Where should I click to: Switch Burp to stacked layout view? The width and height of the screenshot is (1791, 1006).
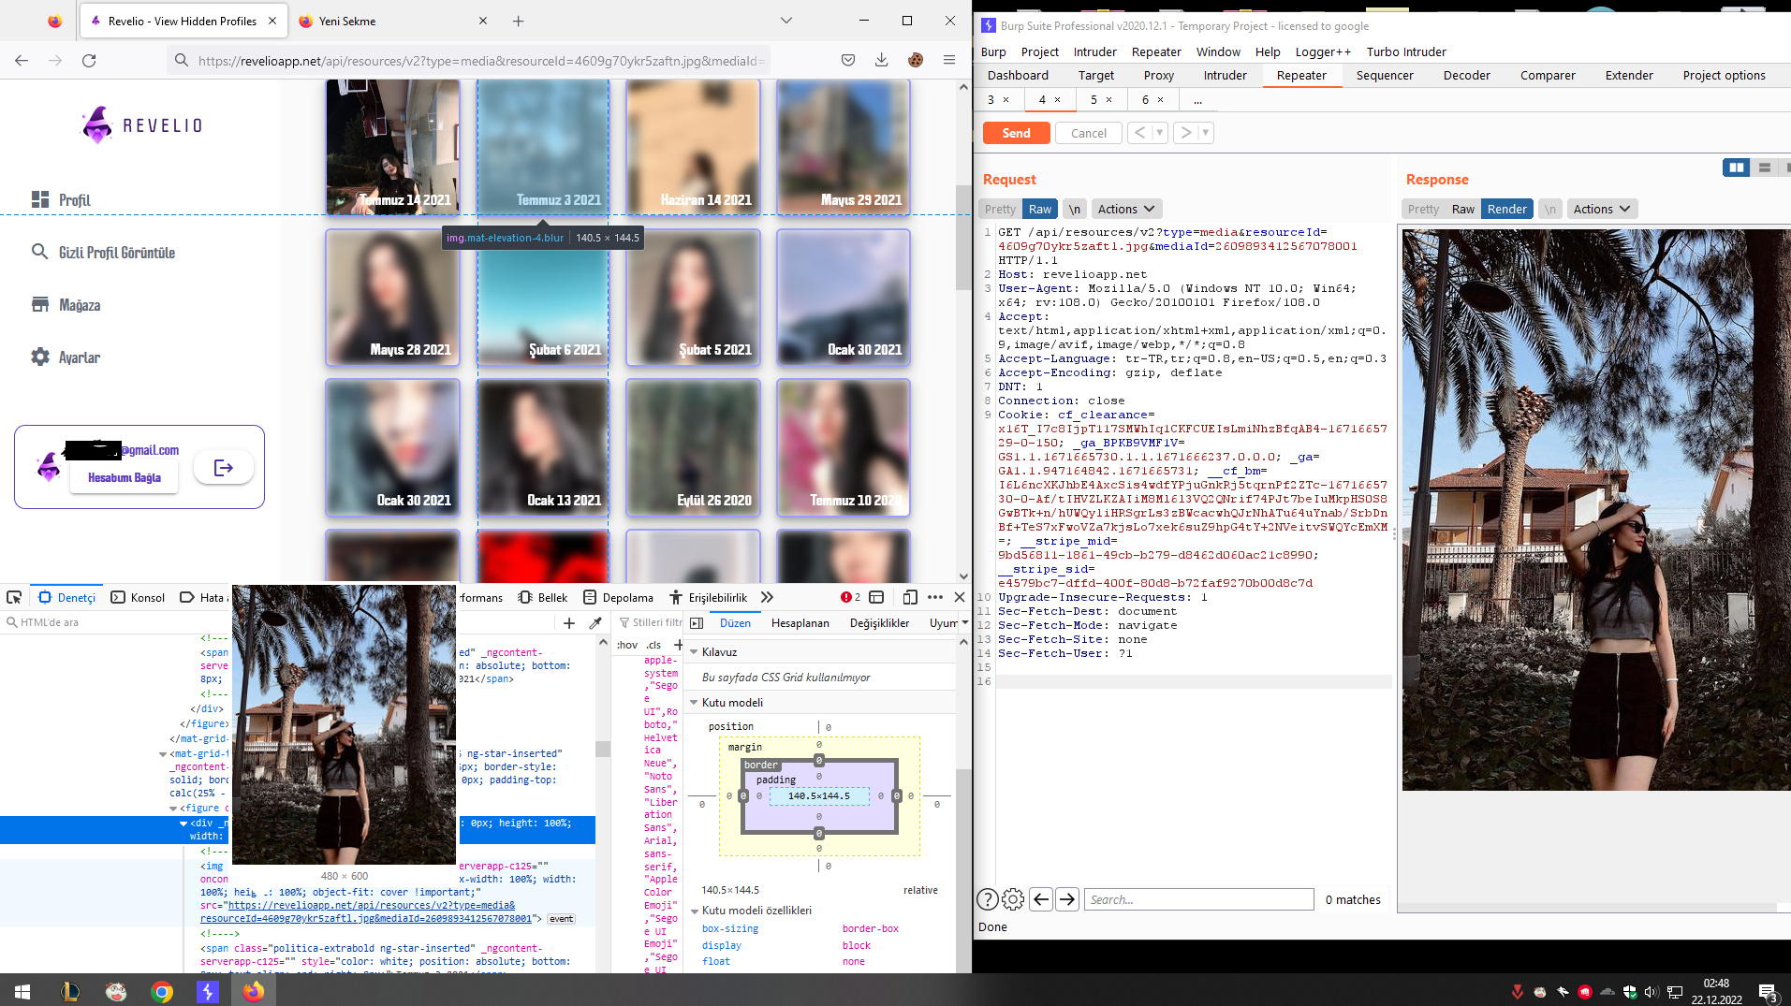click(1765, 168)
